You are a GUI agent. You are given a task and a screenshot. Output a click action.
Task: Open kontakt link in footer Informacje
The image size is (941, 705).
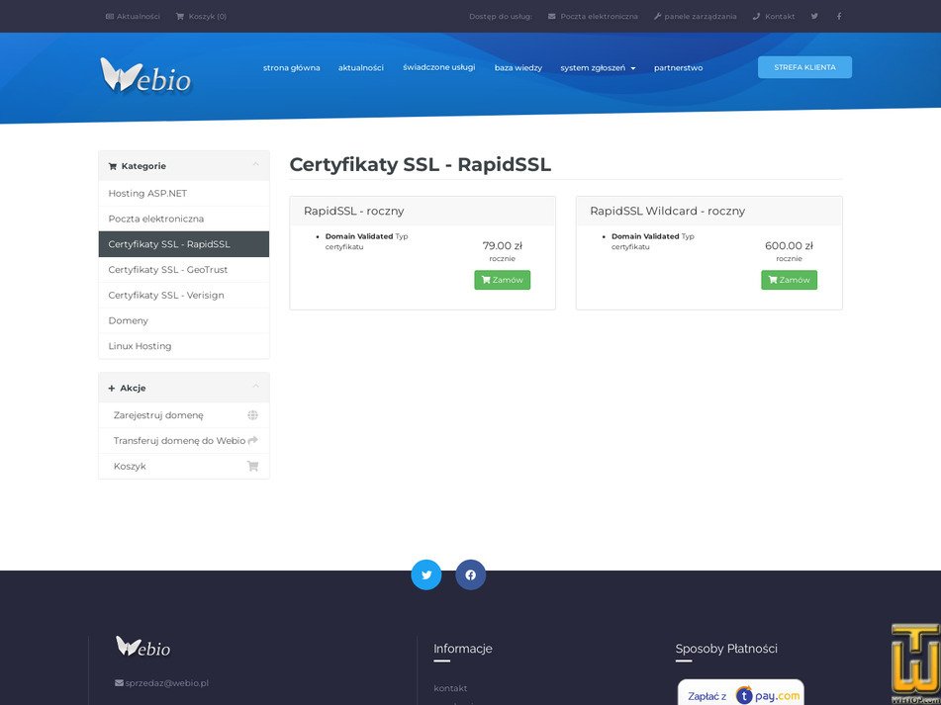coord(450,688)
